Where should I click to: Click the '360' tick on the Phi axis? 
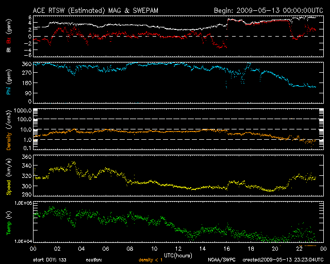(x=27, y=64)
